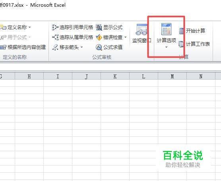Select column H header
The width and height of the screenshot is (221, 181).
coord(29,76)
